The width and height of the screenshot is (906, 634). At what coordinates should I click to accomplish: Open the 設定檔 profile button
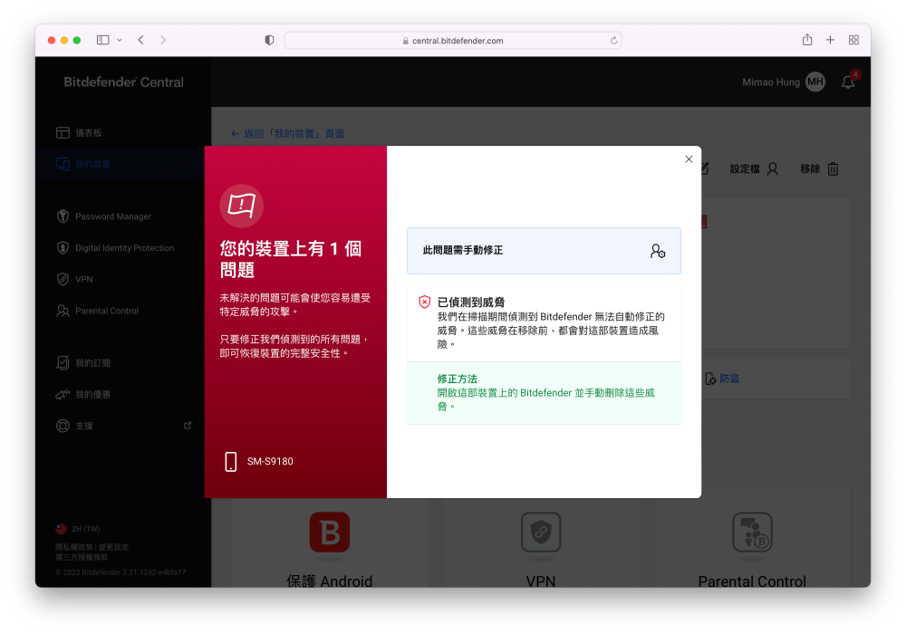click(754, 169)
